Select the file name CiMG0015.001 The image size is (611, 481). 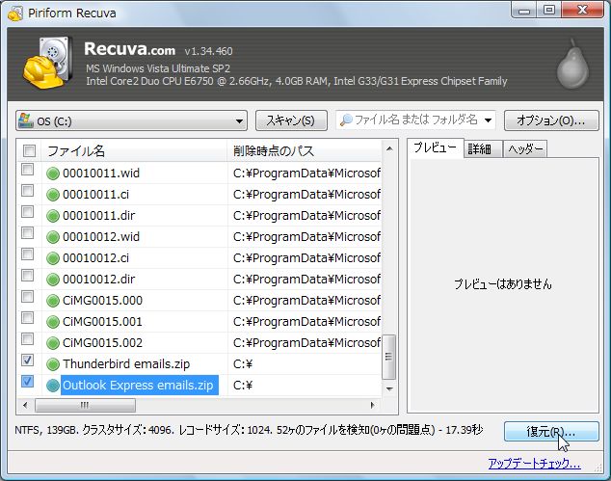coord(102,322)
